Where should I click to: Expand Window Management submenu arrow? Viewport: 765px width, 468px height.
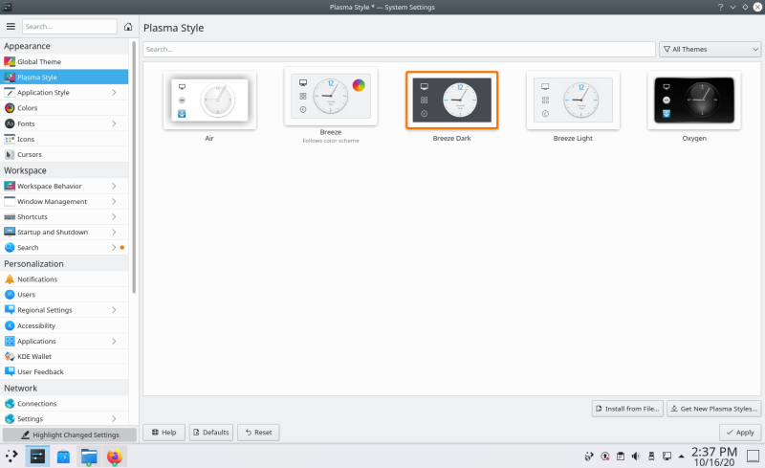click(114, 202)
